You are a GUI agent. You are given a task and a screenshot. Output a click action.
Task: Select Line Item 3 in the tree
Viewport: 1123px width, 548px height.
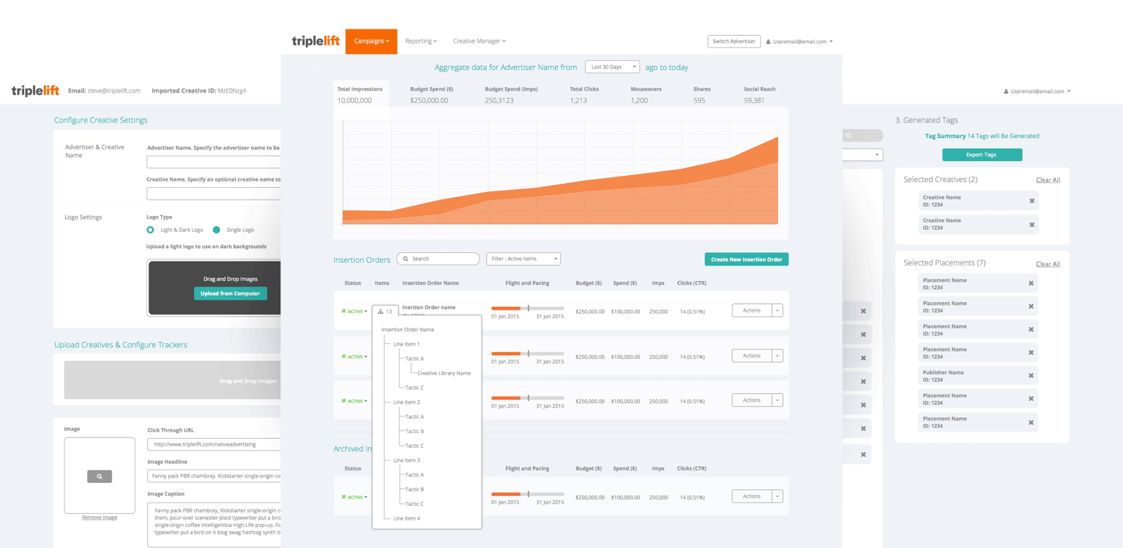click(407, 460)
